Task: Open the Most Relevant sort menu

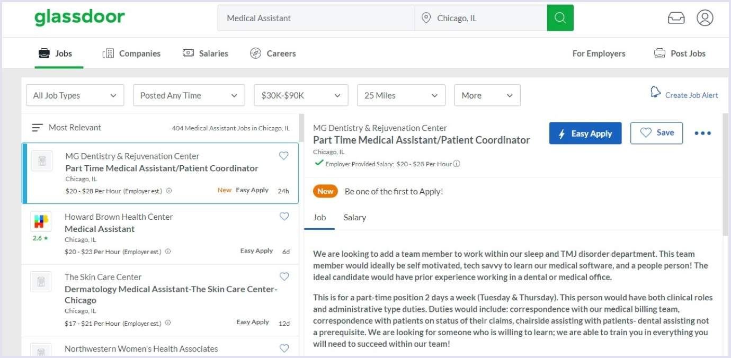Action: (66, 128)
